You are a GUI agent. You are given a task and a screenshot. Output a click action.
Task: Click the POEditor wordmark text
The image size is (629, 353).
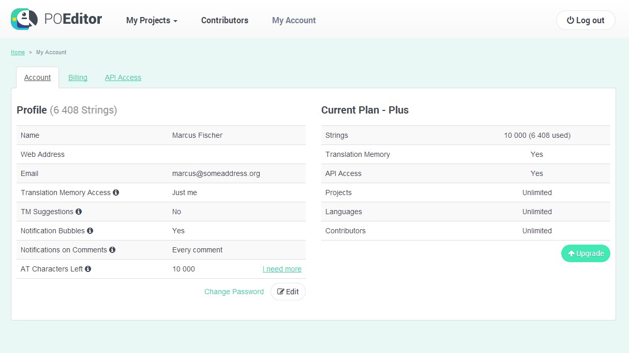click(x=73, y=20)
